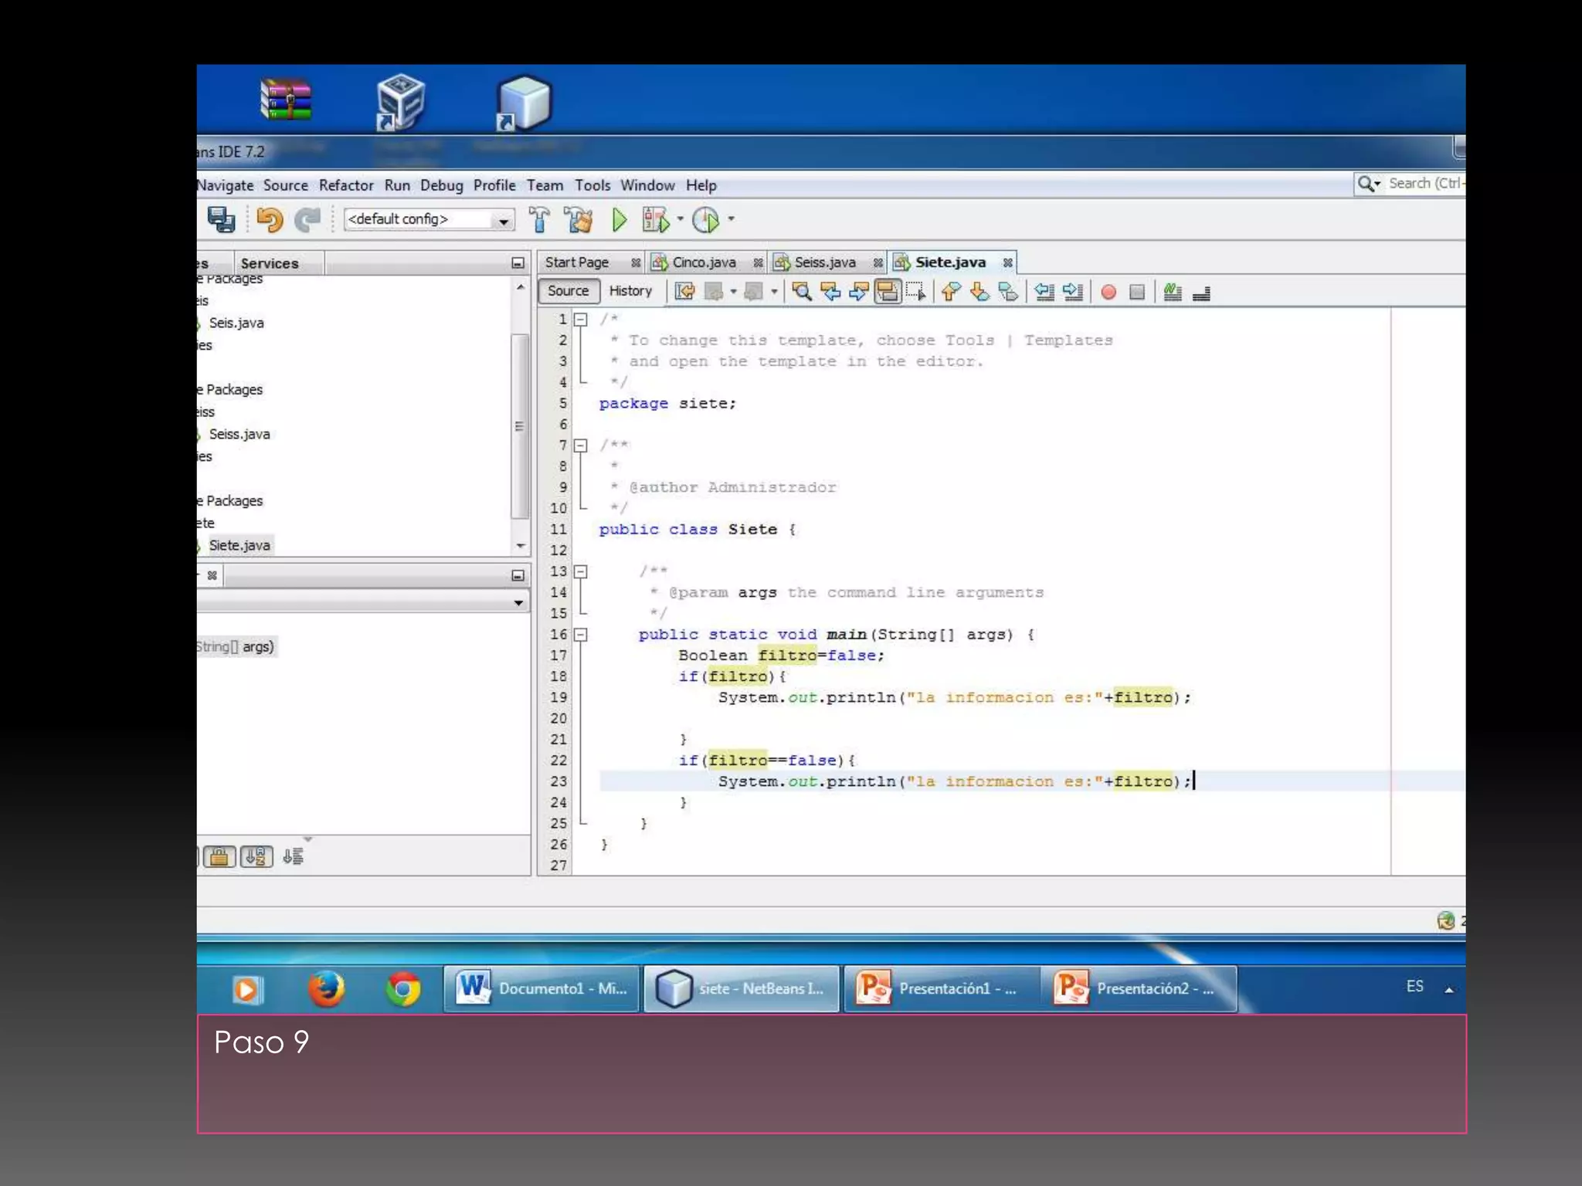Click the Undo arrow icon
Image resolution: width=1582 pixels, height=1186 pixels.
269,220
